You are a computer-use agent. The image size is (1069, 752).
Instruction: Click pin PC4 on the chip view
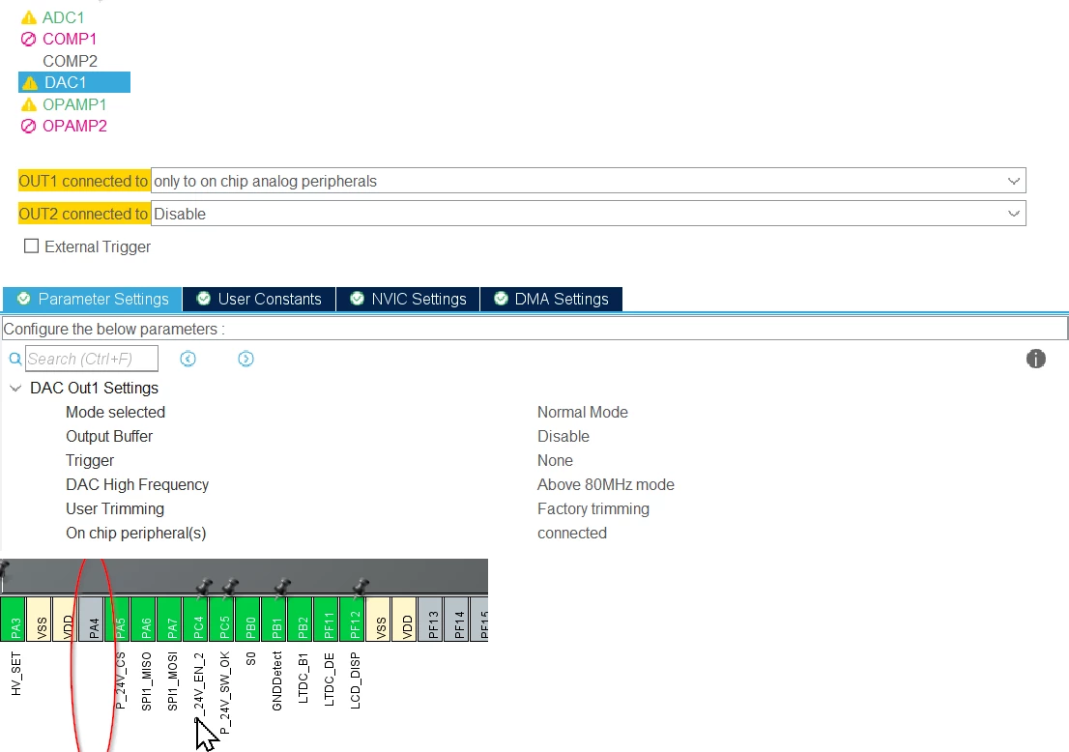point(195,620)
